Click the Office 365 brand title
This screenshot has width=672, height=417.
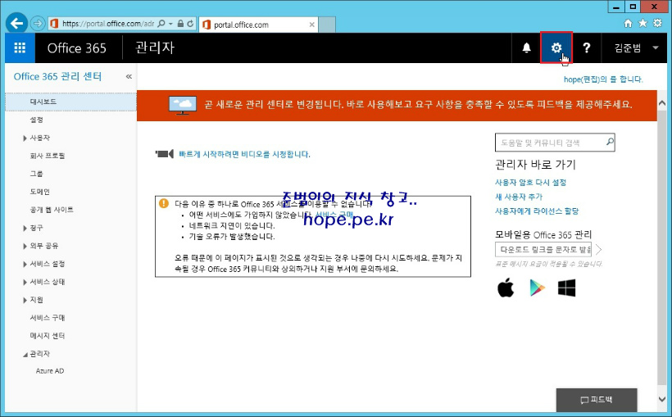point(77,48)
